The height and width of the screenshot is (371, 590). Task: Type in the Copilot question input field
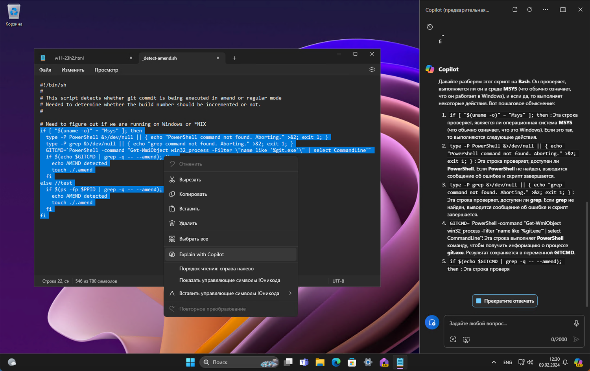pyautogui.click(x=507, y=323)
